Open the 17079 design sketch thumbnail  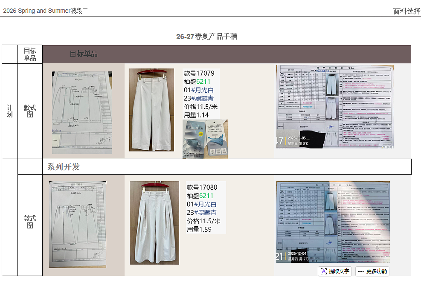tap(82, 112)
